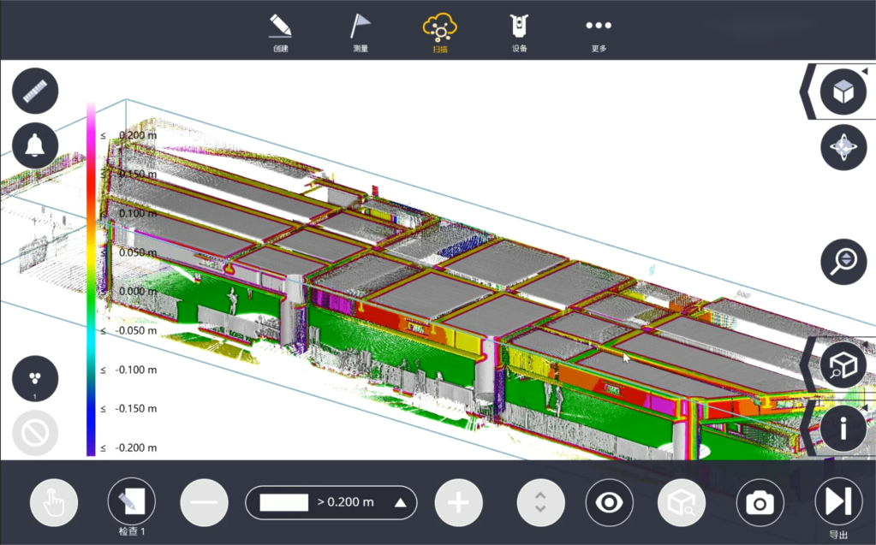Take a snapshot with camera button
Screen dimensions: 876x545
(x=760, y=502)
